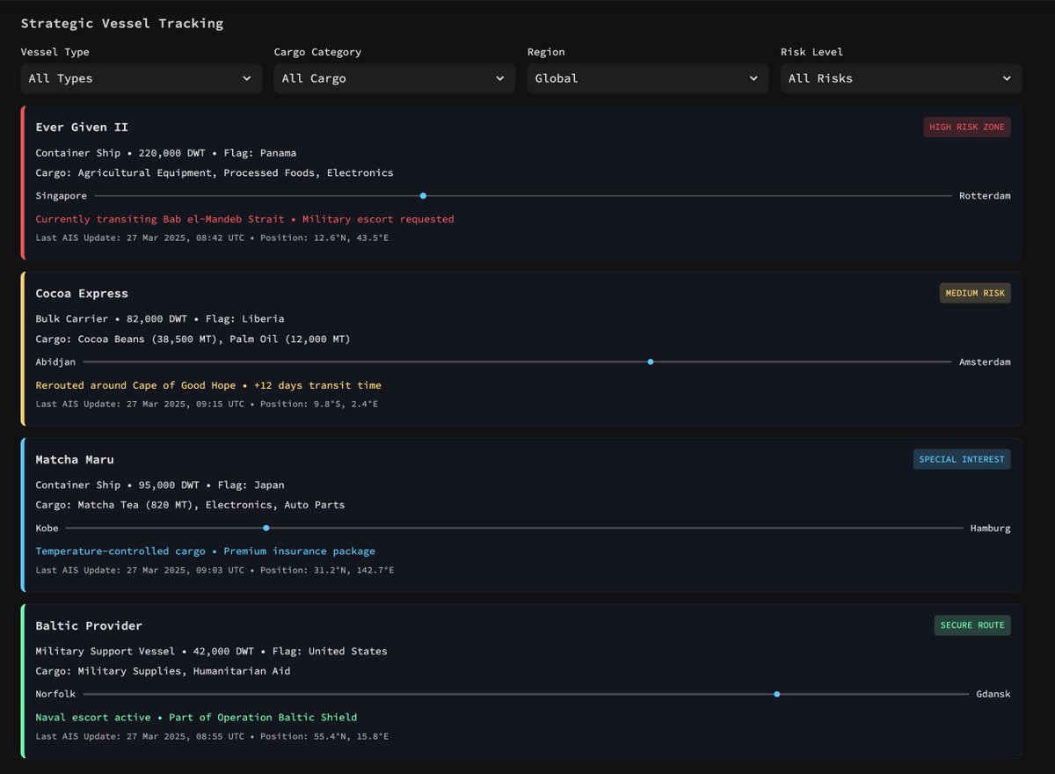Click the Amsterdam destination label
This screenshot has width=1055, height=774.
[x=985, y=361]
